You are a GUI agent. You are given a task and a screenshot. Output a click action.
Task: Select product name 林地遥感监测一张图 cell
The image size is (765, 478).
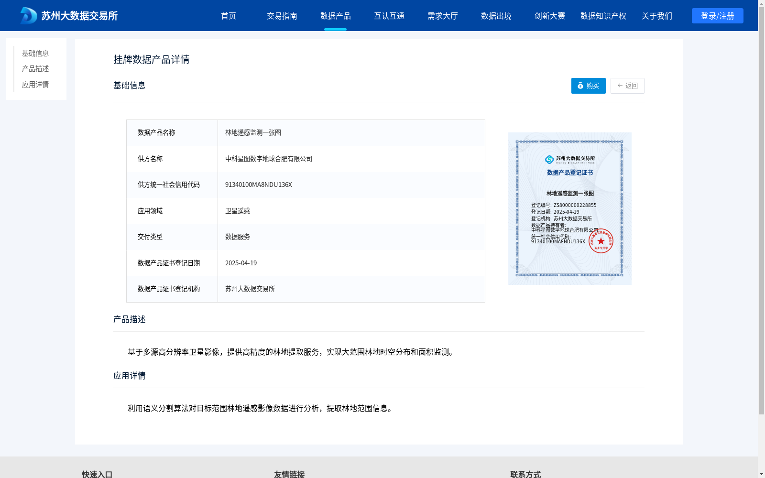coord(351,133)
